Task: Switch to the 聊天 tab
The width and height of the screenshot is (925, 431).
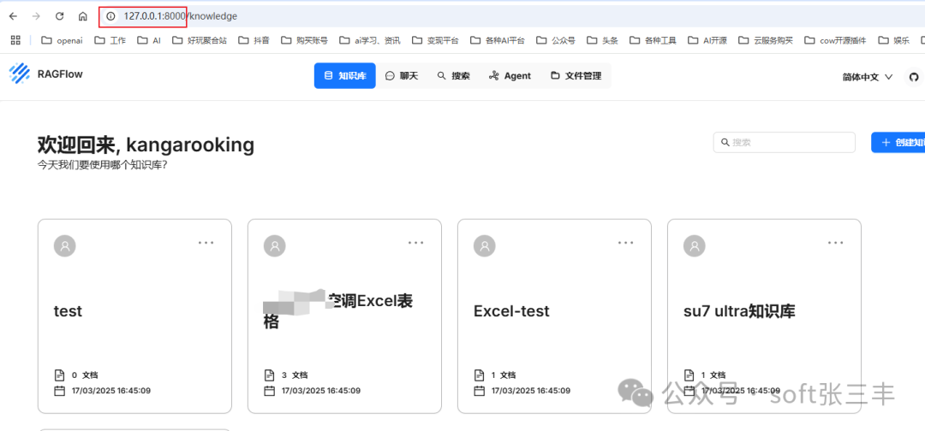Action: tap(401, 76)
